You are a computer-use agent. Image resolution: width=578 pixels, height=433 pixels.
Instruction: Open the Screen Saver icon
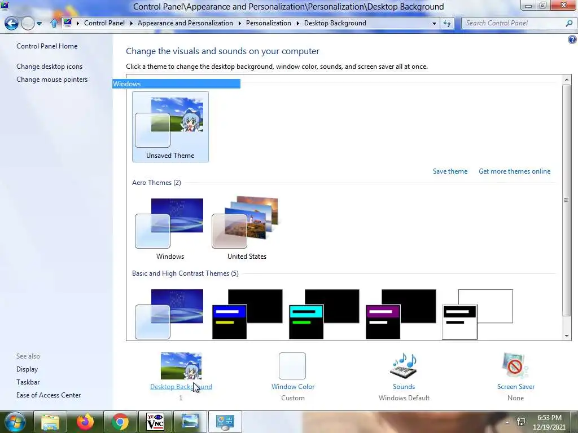click(515, 365)
